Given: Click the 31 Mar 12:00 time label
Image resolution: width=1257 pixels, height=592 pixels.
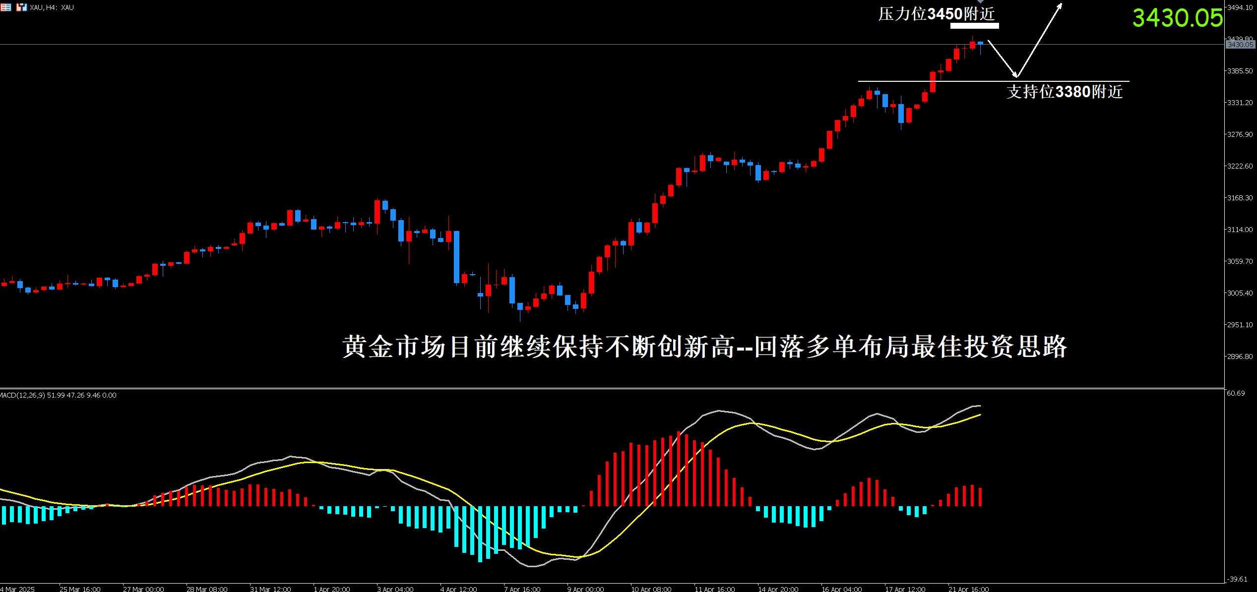Looking at the screenshot, I should pyautogui.click(x=270, y=589).
